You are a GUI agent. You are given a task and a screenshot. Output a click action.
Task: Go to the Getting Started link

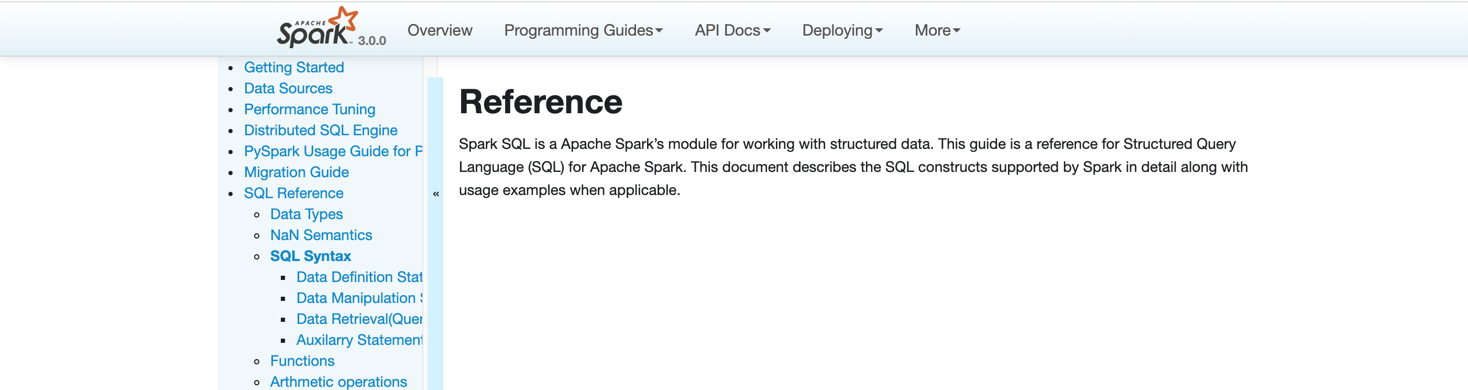294,67
